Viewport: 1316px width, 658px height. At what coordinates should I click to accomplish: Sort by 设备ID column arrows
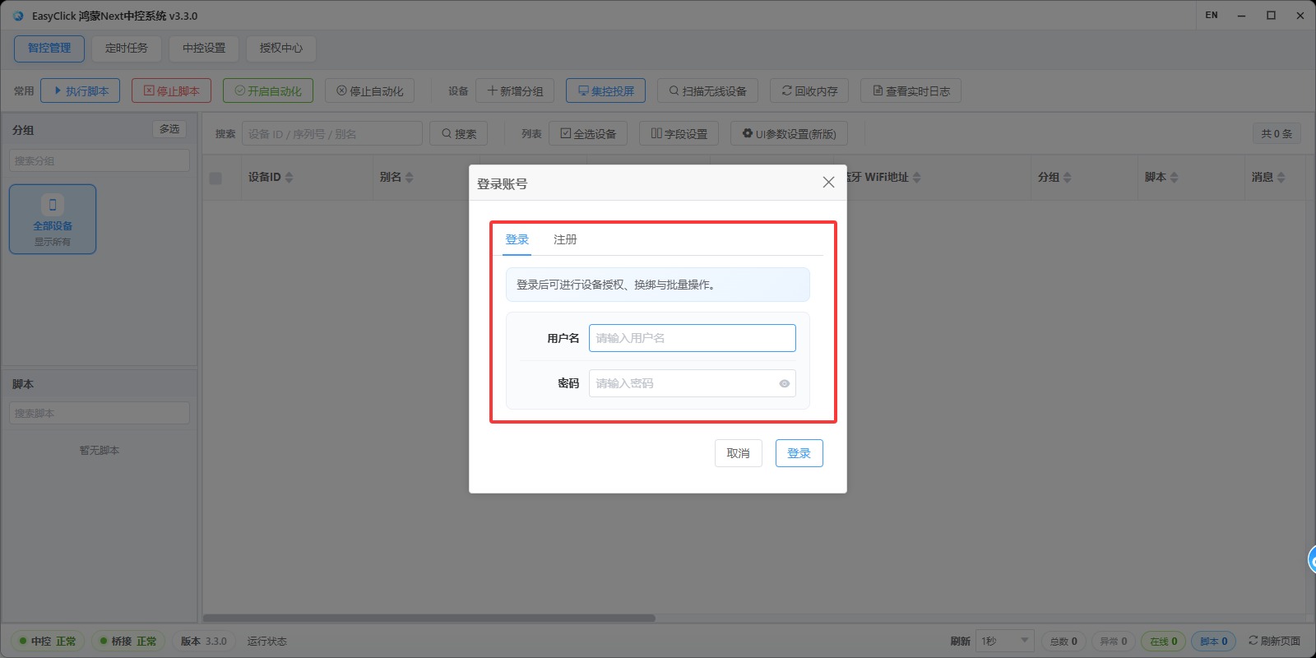(289, 178)
